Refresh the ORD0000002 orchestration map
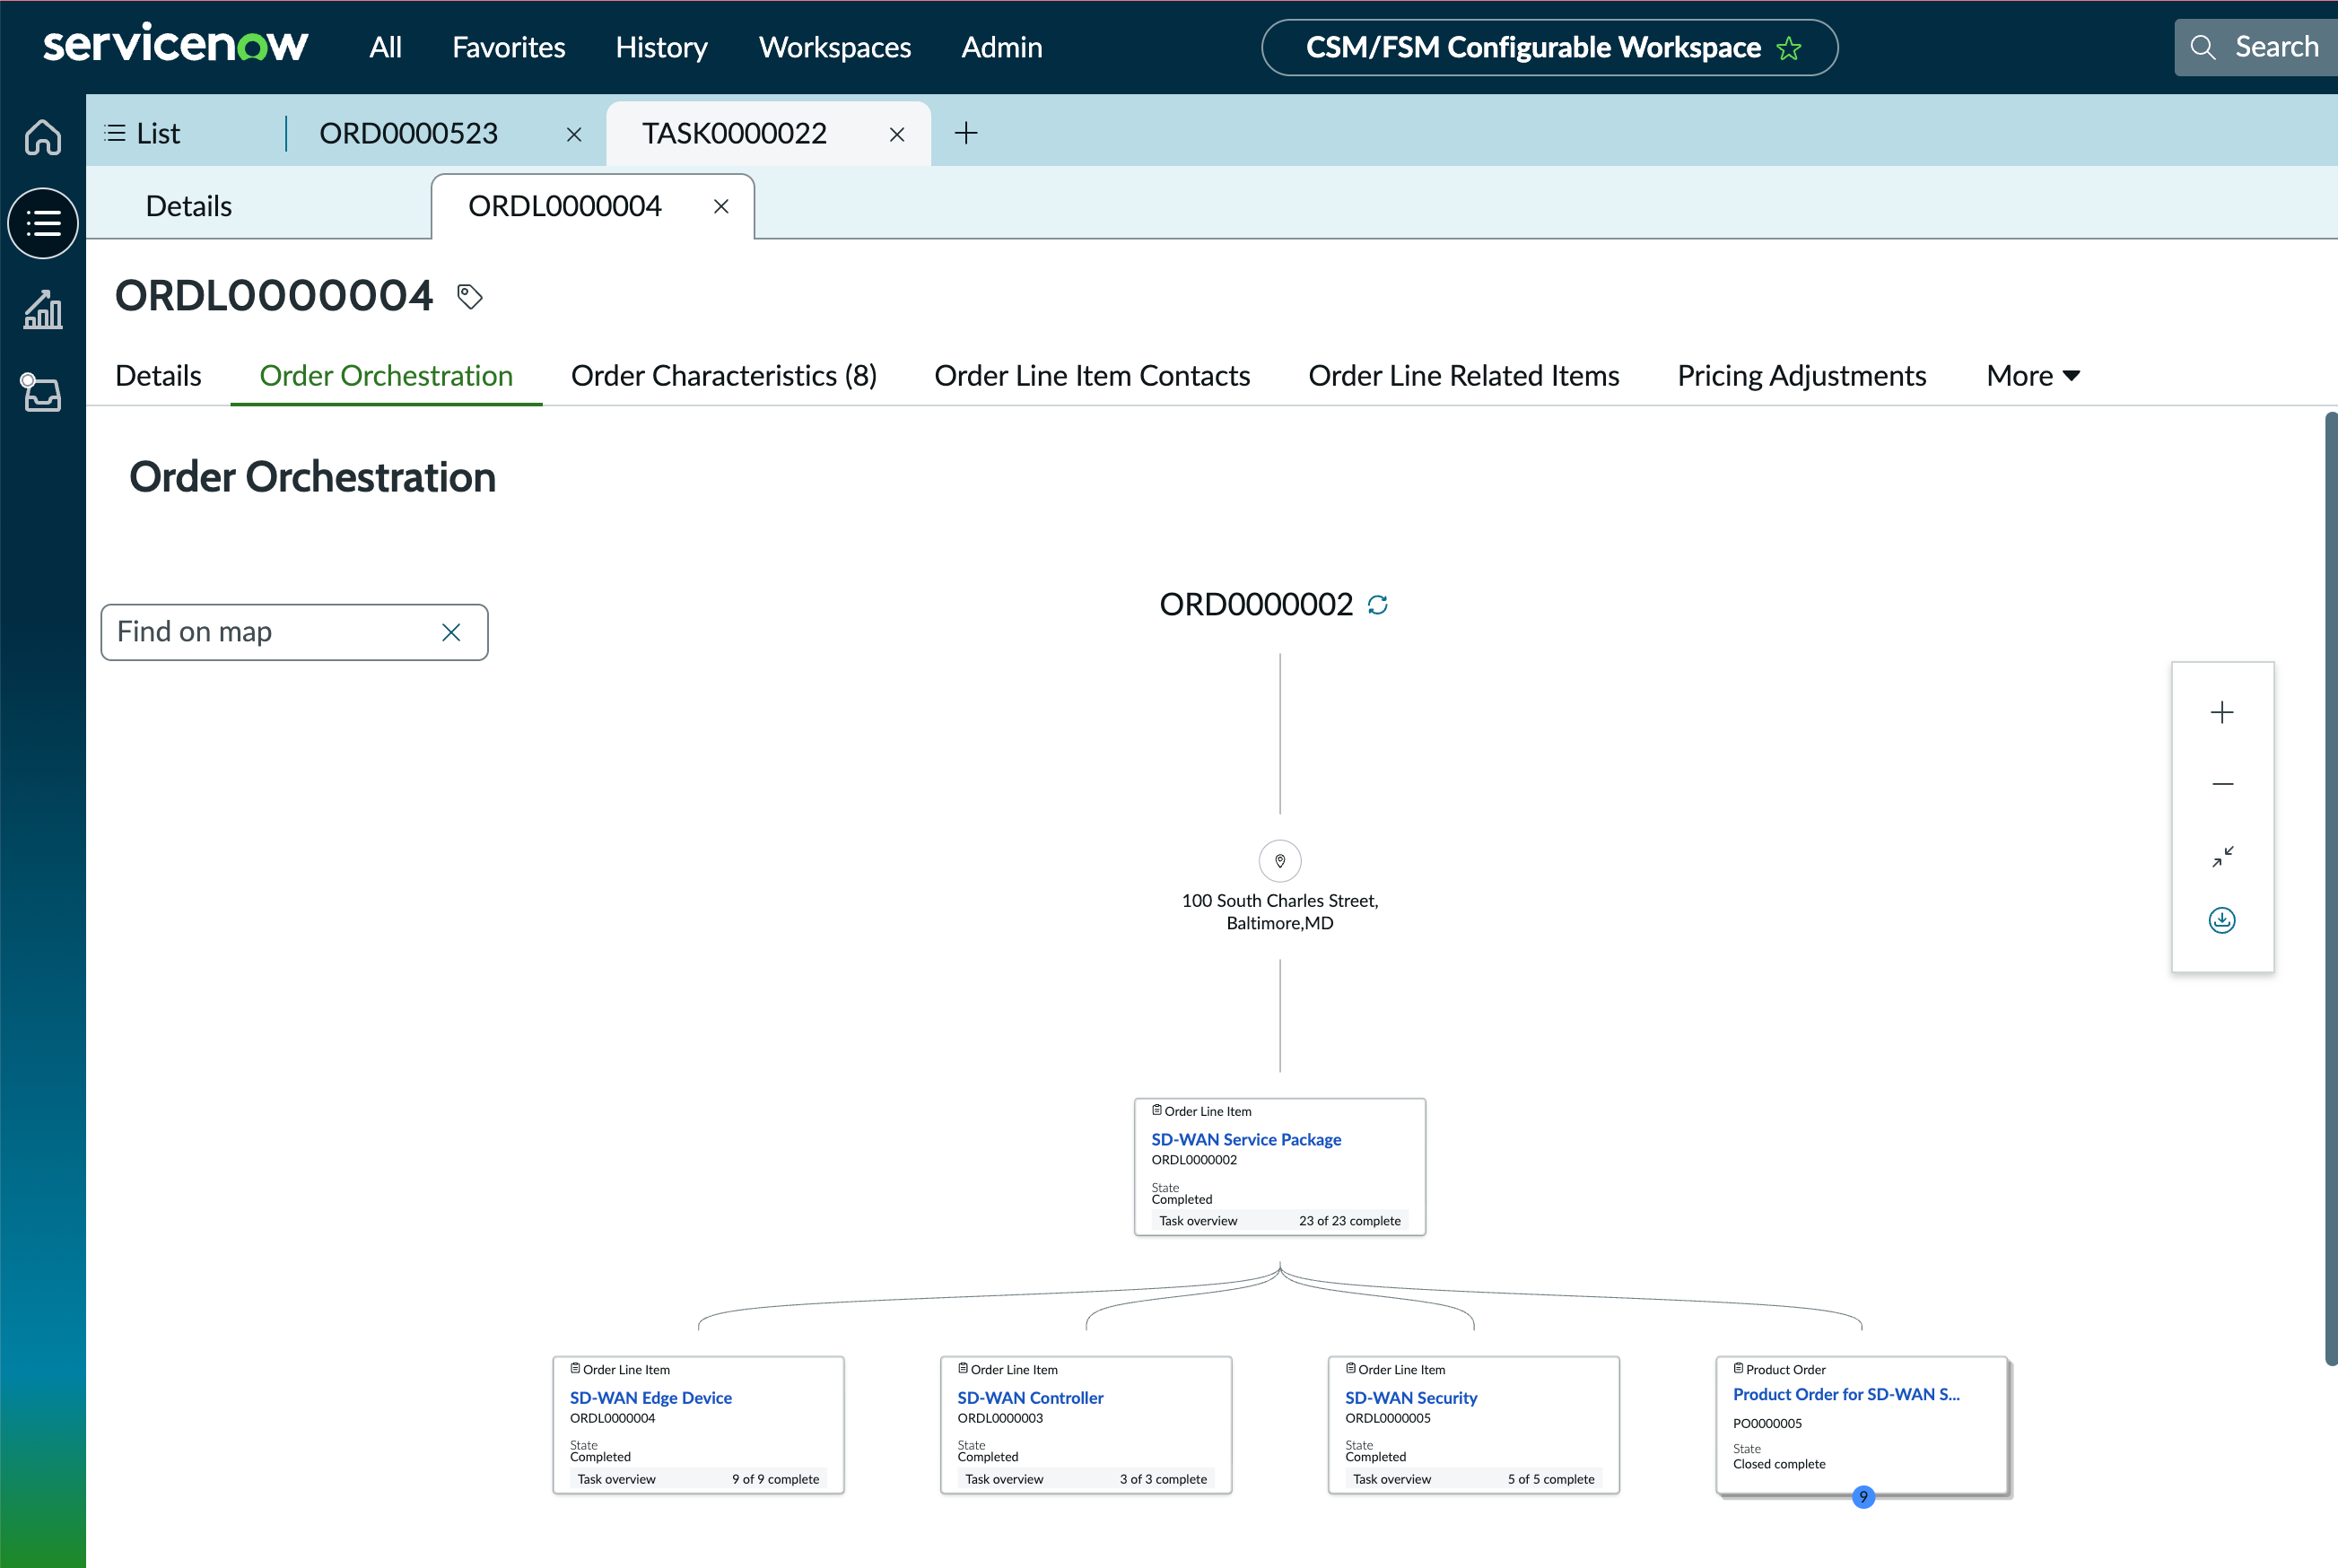Image resolution: width=2338 pixels, height=1568 pixels. pyautogui.click(x=1378, y=605)
